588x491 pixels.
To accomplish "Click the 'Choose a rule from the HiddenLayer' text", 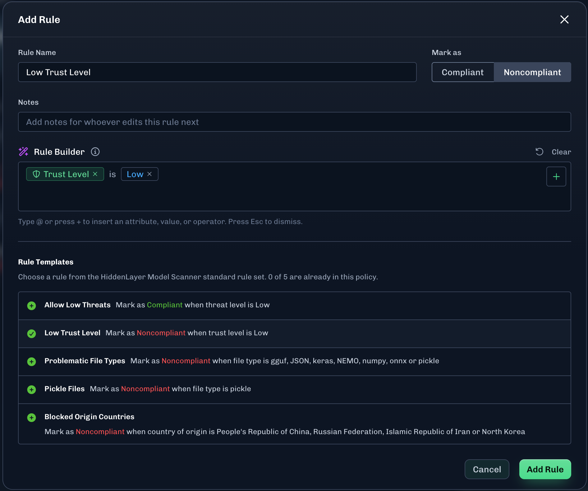I will click(x=198, y=277).
